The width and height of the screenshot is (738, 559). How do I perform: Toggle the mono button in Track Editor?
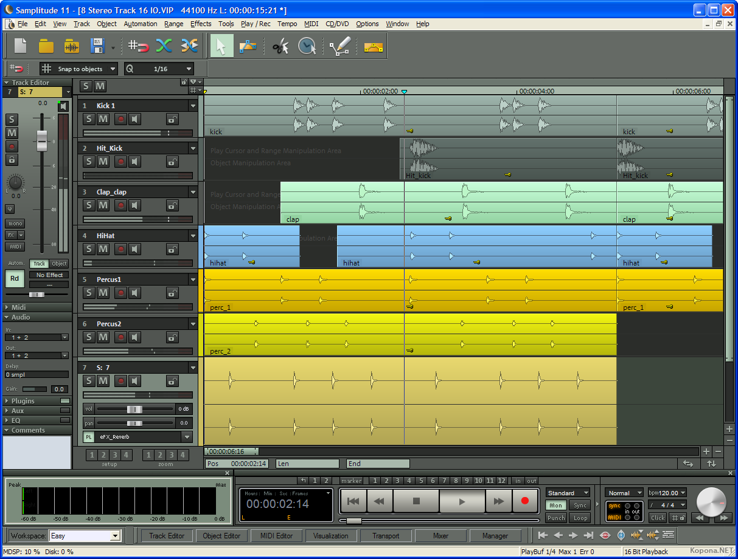(x=15, y=224)
